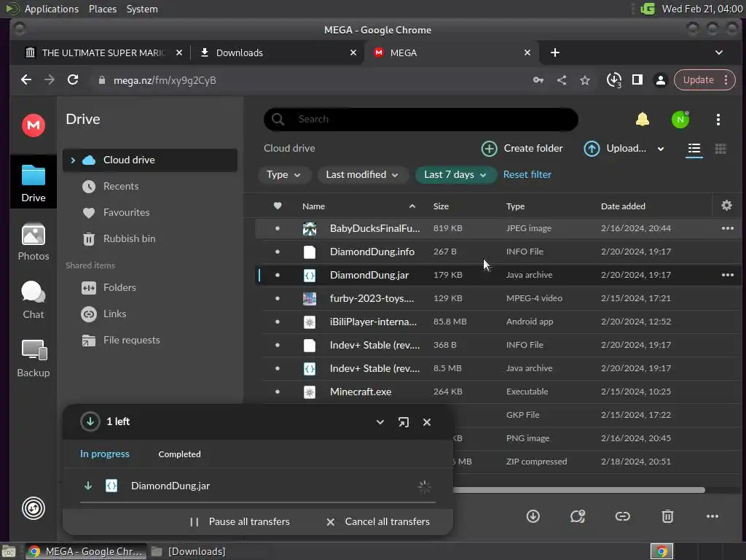746x560 pixels.
Task: Open the Last 7 days filter dropdown
Action: 455,175
